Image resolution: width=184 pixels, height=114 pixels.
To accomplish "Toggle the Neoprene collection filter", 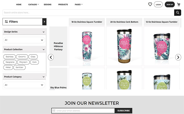I will (x=10, y=62).
